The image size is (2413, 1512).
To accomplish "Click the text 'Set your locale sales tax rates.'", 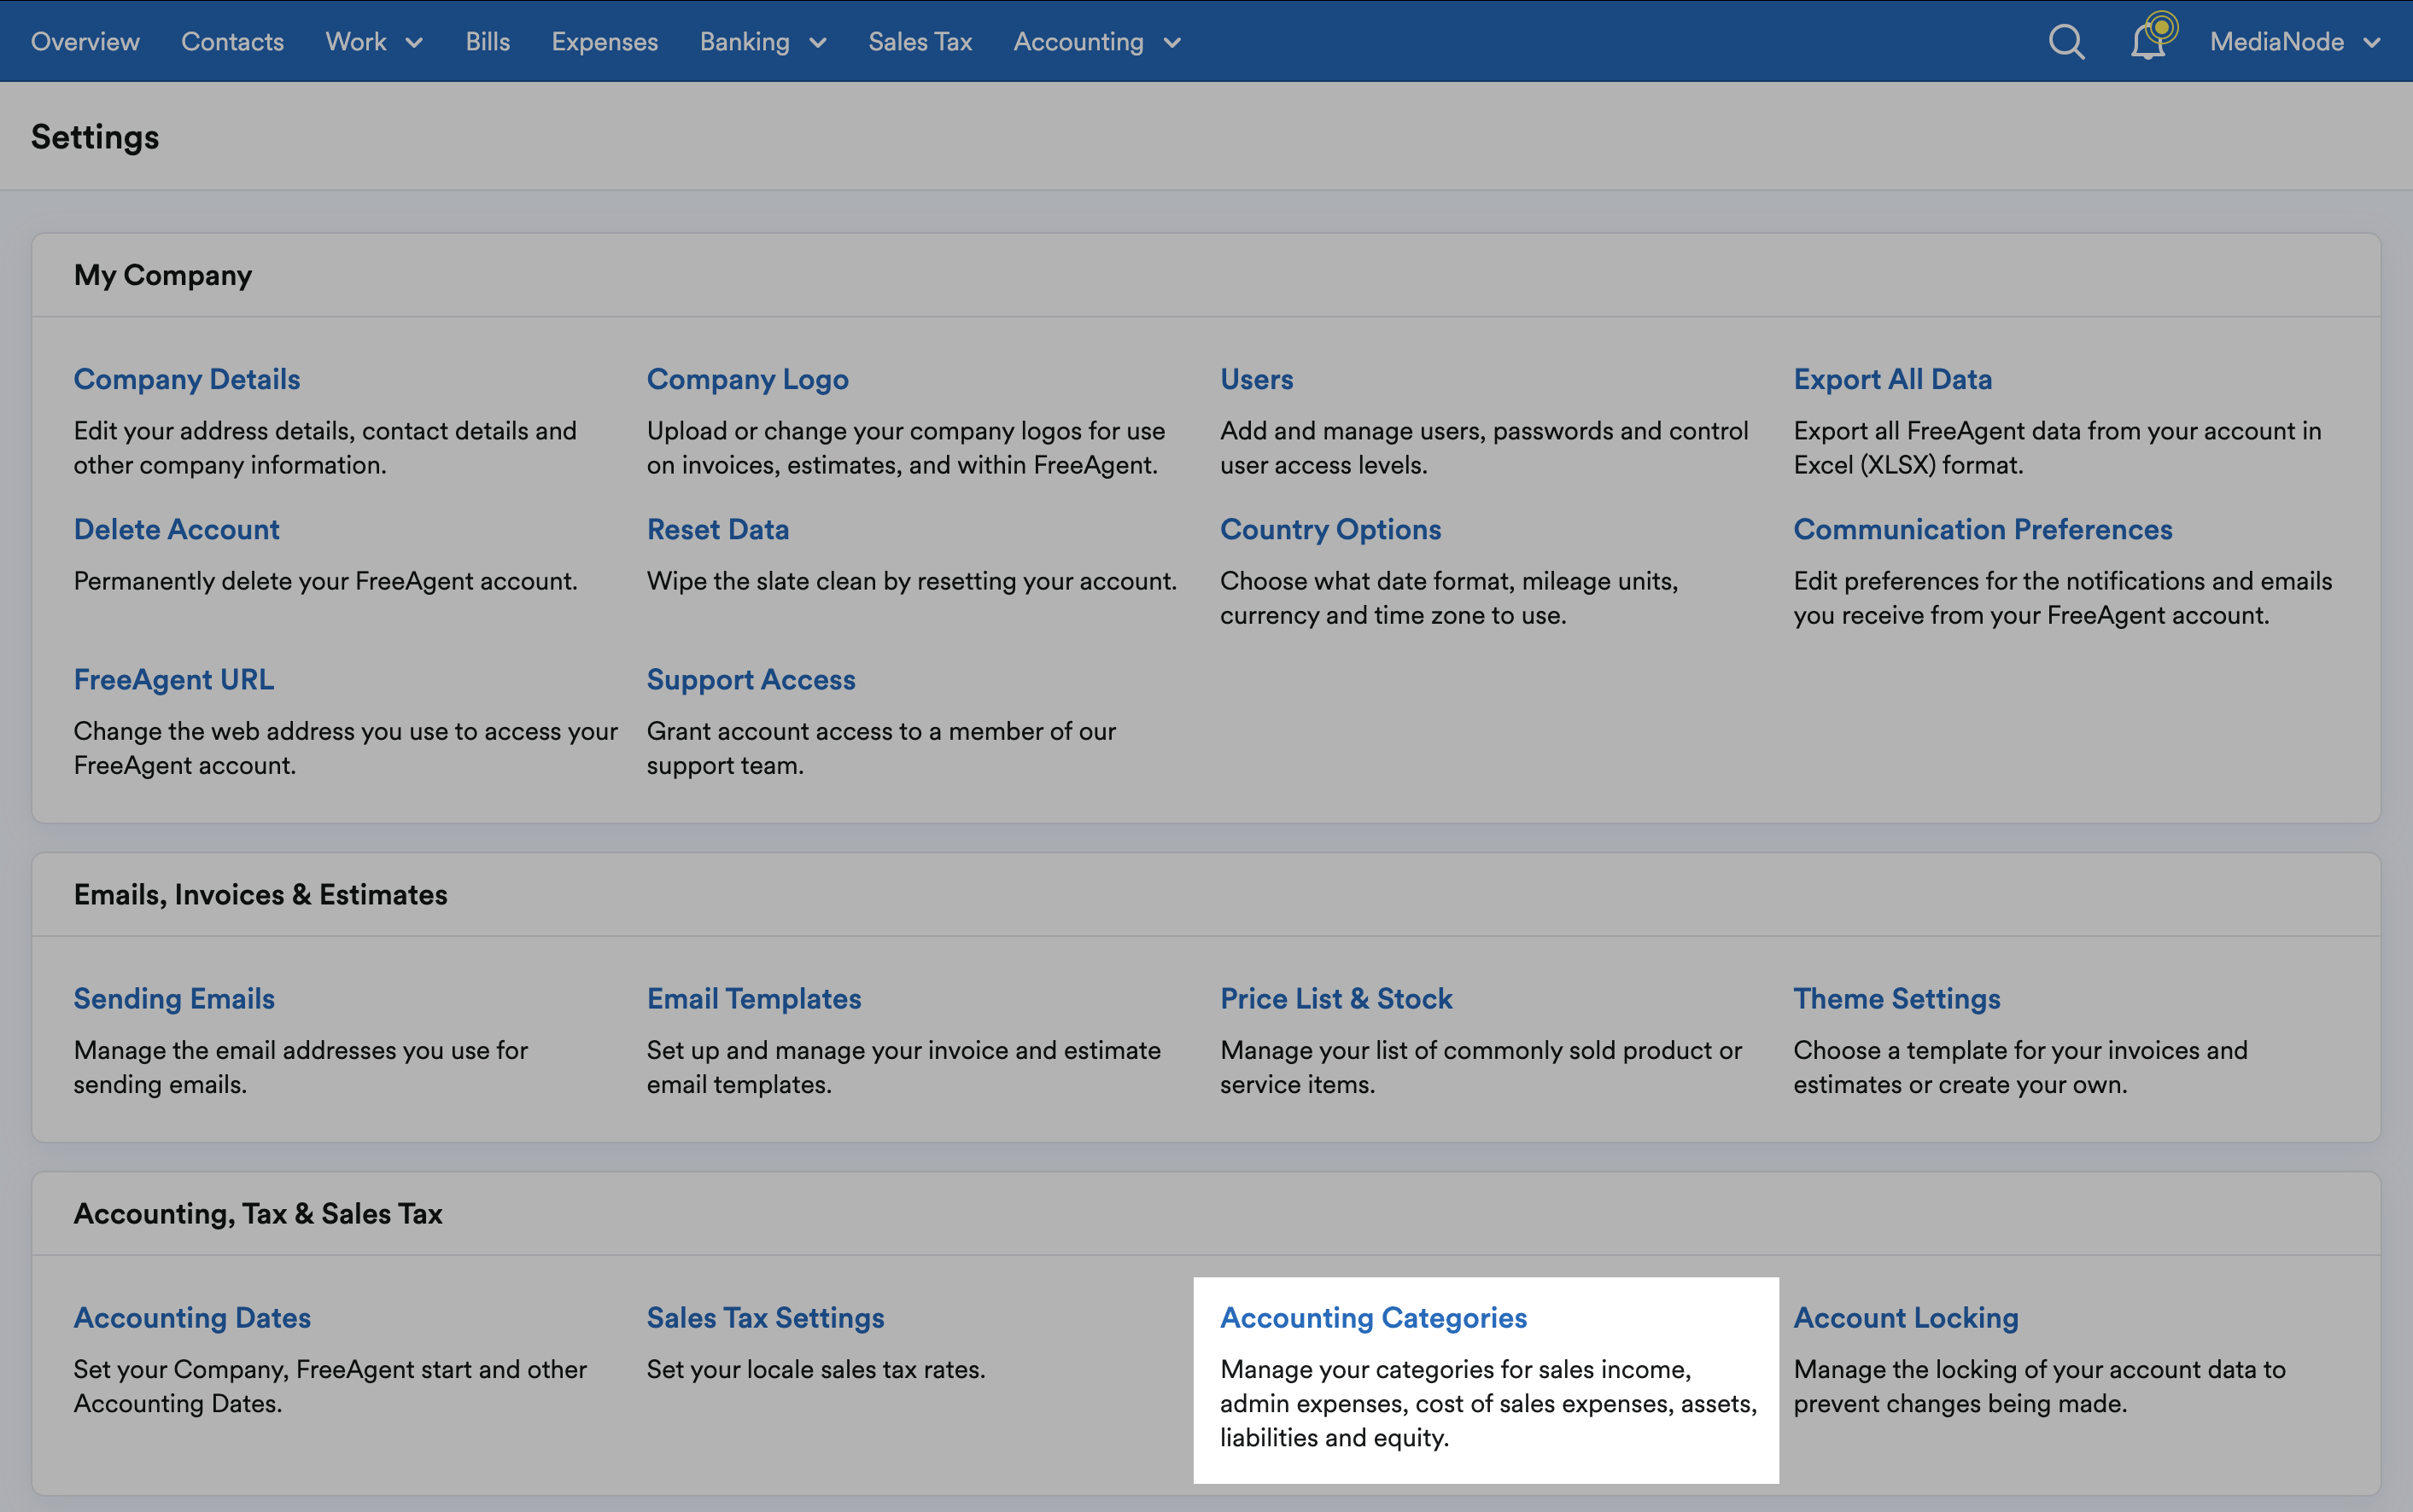I will [x=816, y=1369].
